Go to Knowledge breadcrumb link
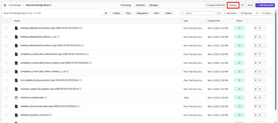 pyautogui.click(x=15, y=5)
